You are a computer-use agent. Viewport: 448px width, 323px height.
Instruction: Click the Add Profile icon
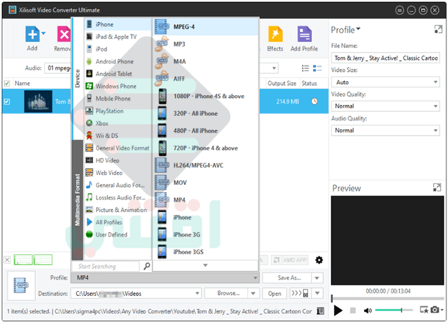coord(304,34)
